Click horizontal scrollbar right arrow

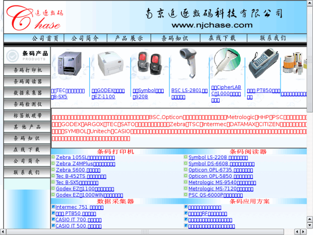tap(304, 232)
